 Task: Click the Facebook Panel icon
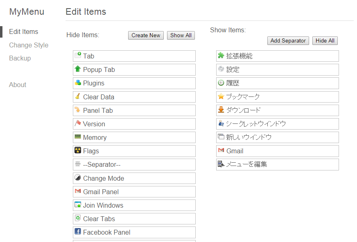point(78,231)
